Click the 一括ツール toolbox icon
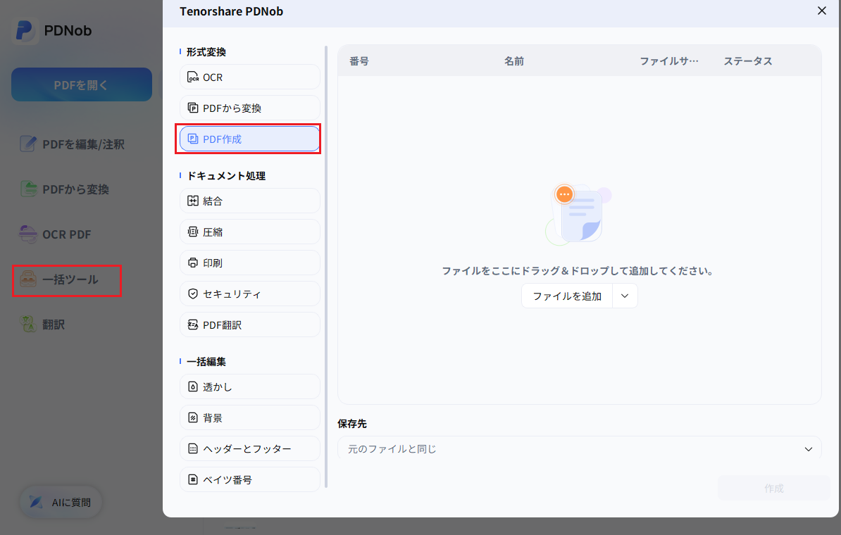The image size is (841, 535). point(28,279)
